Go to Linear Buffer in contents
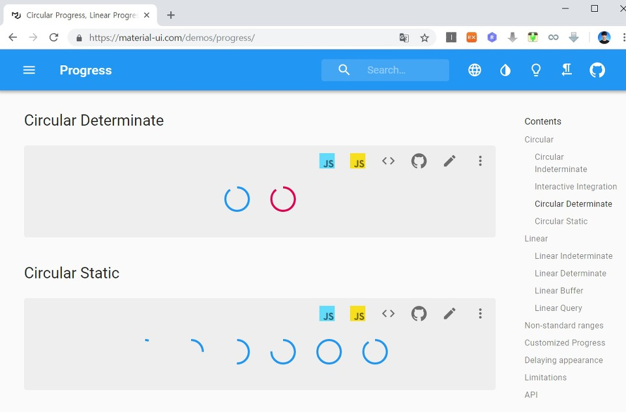Viewport: 626px width, 412px height. point(559,291)
